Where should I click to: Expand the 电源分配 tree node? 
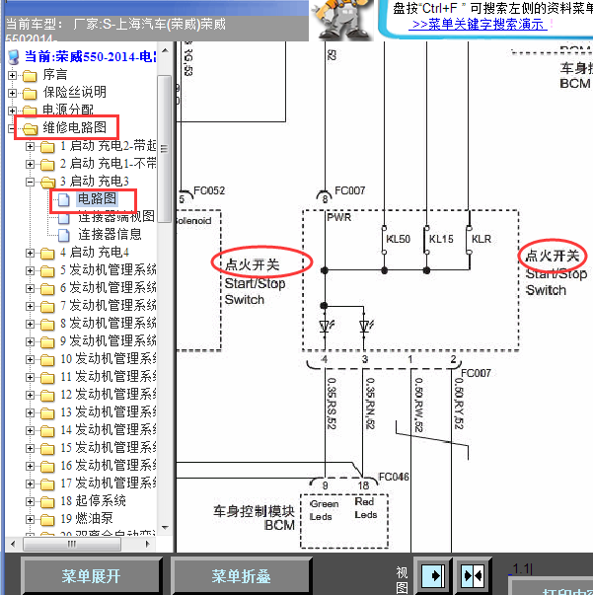click(12, 111)
